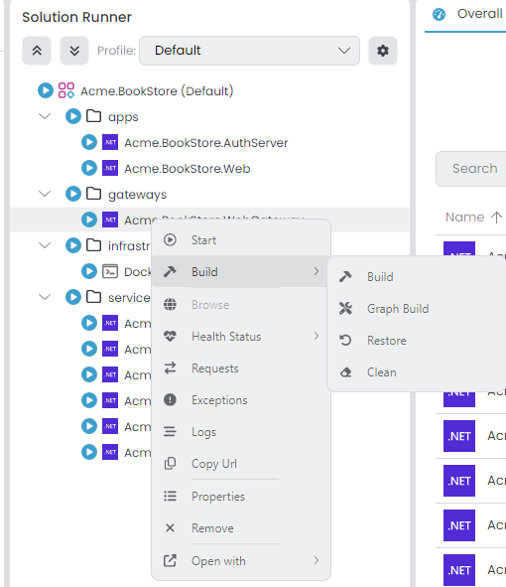Start the services folder play icon
This screenshot has width=506, height=587.
pyautogui.click(x=73, y=297)
